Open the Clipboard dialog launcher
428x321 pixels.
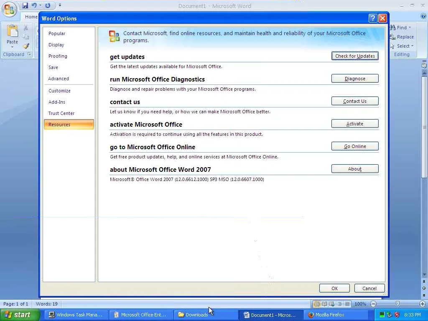coord(29,54)
